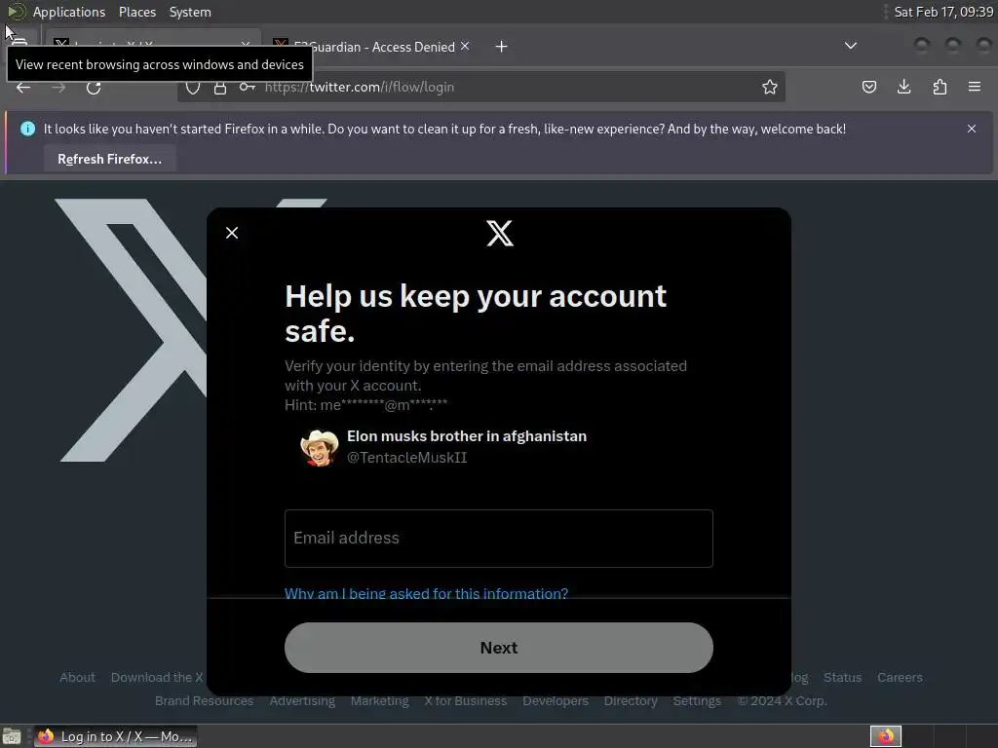Viewport: 998px width, 748px height.
Task: Click the Email address input field
Action: pos(498,538)
